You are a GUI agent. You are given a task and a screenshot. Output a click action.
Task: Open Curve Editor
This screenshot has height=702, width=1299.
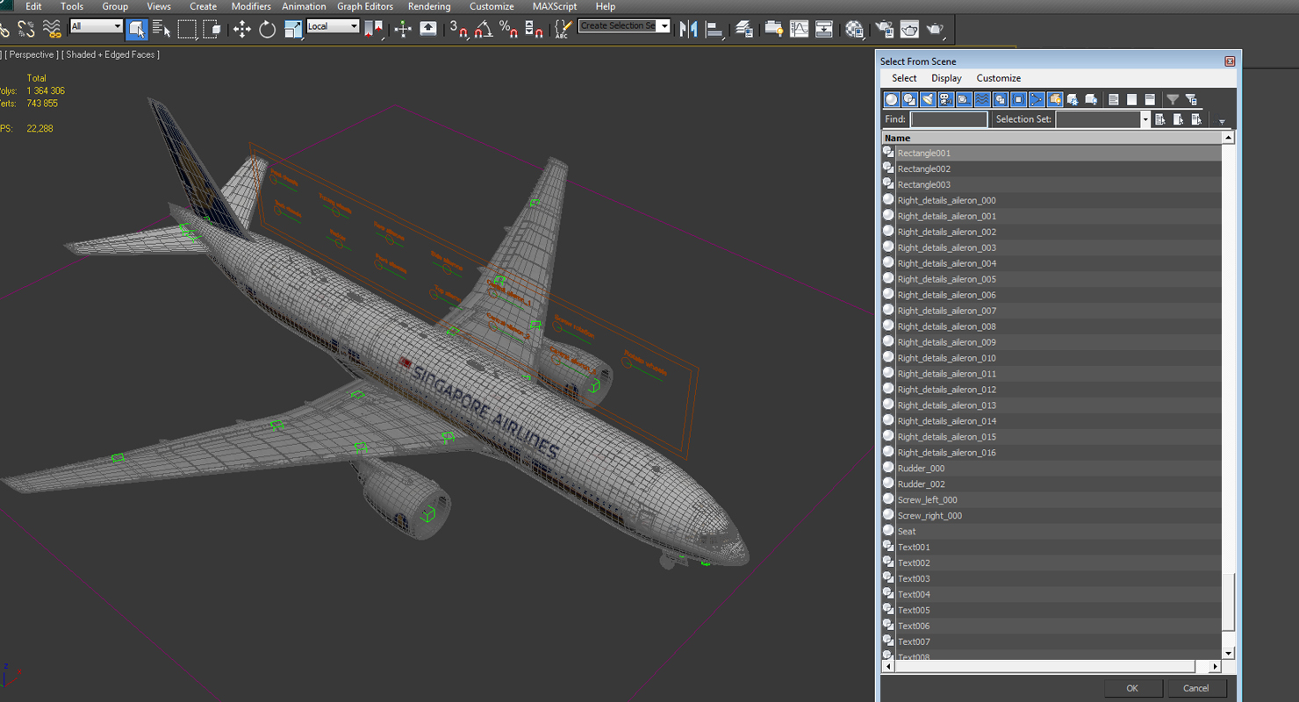(x=799, y=29)
